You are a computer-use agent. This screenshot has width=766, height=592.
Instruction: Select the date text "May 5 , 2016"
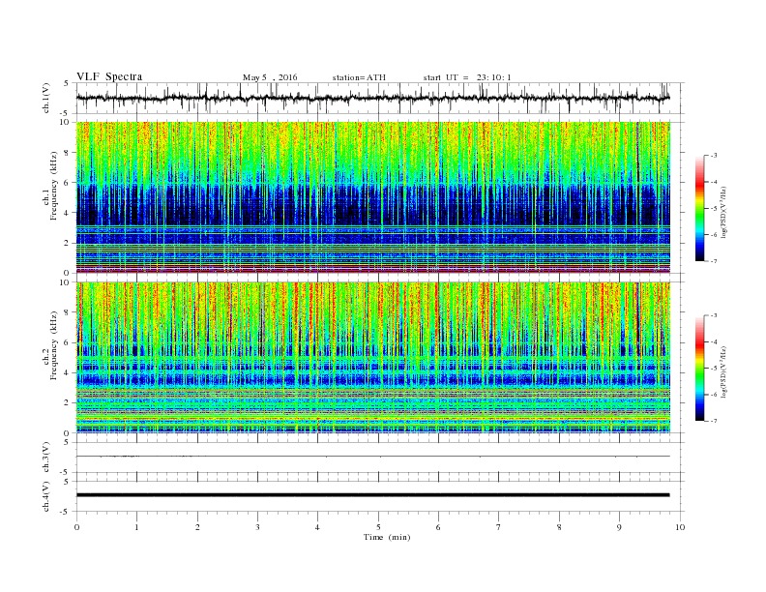270,77
